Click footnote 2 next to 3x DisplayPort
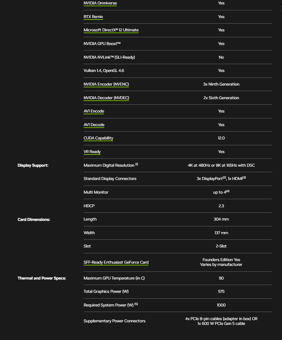Image resolution: width=282 pixels, height=340 pixels. pos(224,177)
